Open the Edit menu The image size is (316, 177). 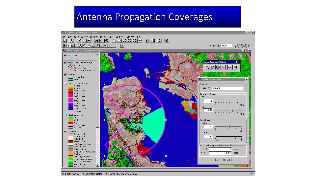coord(70,37)
